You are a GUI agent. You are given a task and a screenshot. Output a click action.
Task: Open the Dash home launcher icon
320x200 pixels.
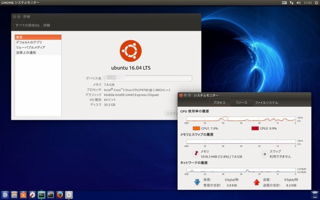point(5,195)
